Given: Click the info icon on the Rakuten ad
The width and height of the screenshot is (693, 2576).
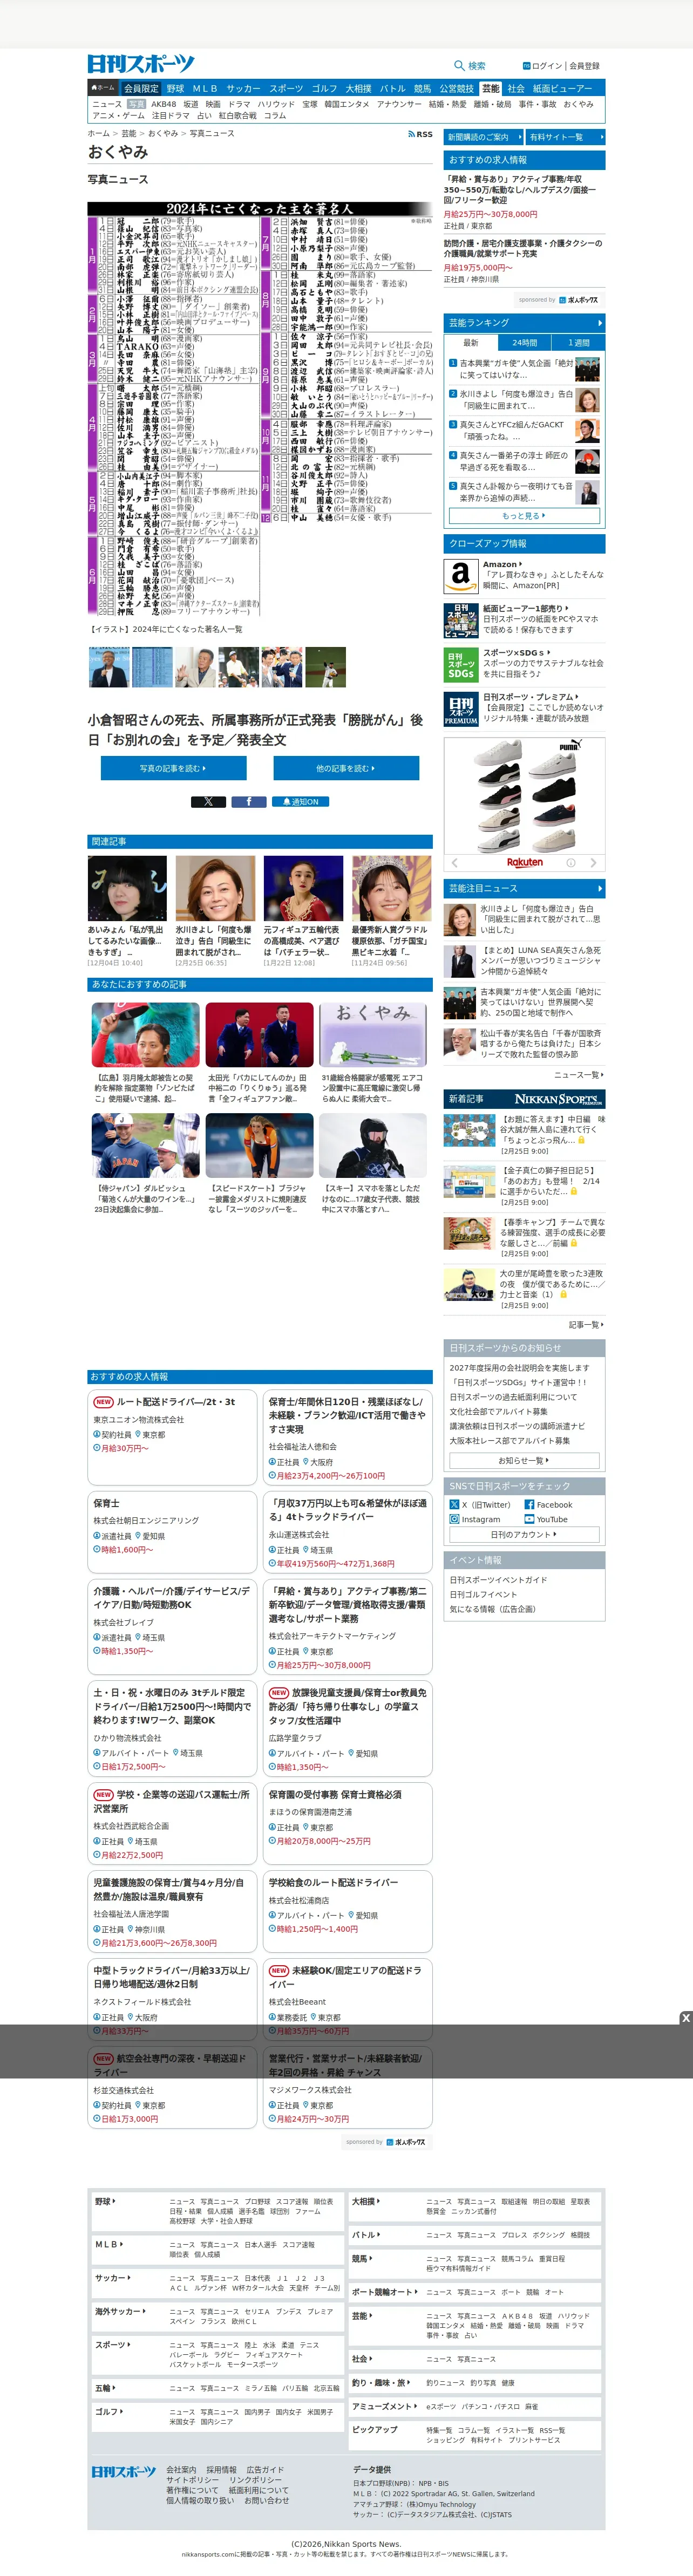Looking at the screenshot, I should click(x=571, y=862).
